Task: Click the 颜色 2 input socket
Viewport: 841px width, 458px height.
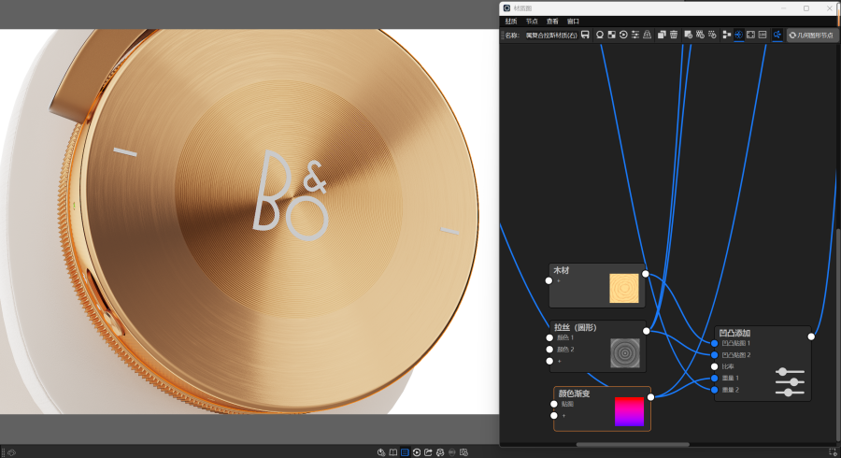Action: [x=549, y=350]
